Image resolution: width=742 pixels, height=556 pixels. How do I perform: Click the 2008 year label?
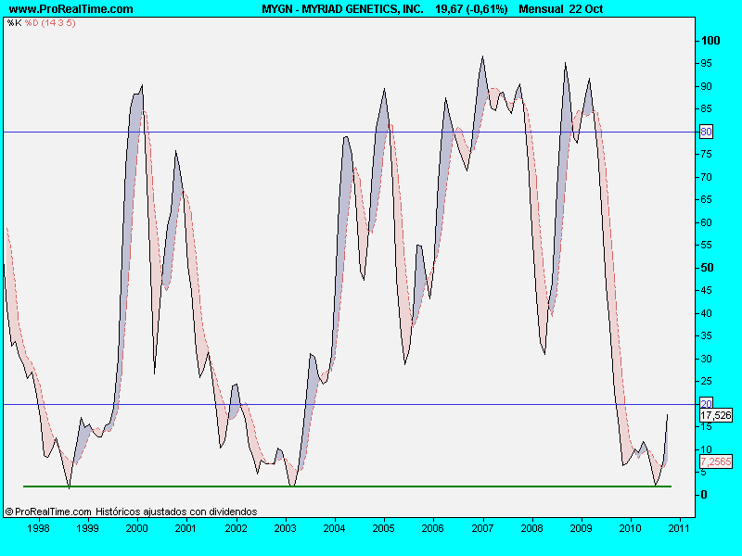click(x=531, y=528)
